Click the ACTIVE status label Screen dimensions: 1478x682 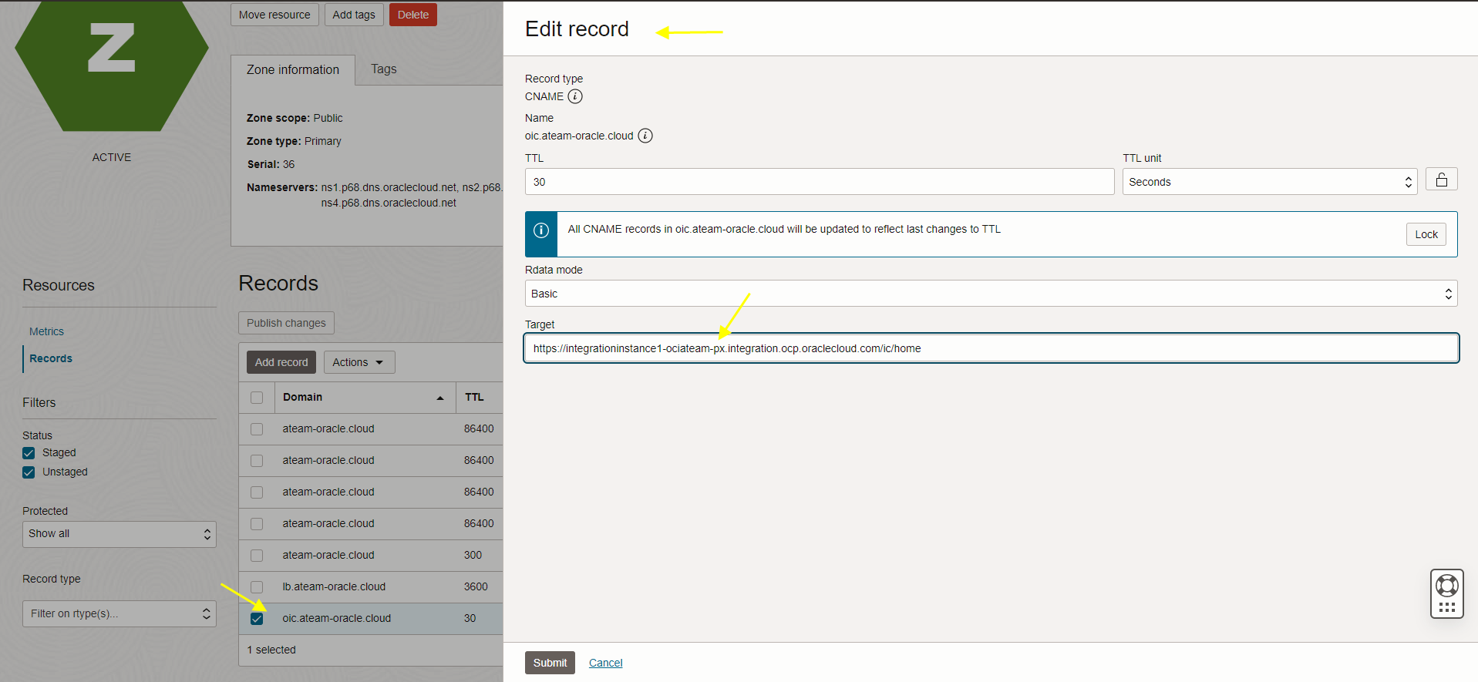[112, 157]
